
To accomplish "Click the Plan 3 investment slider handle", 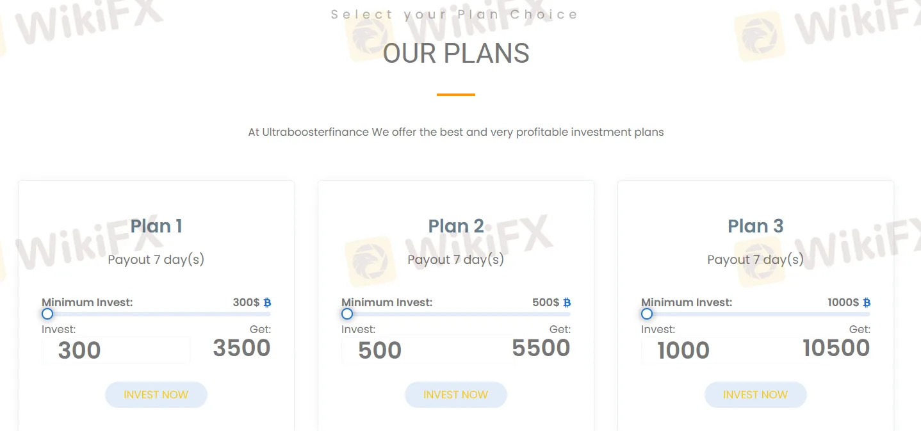I will pyautogui.click(x=647, y=314).
